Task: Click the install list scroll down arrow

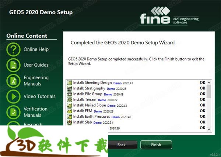Action: [x=209, y=129]
